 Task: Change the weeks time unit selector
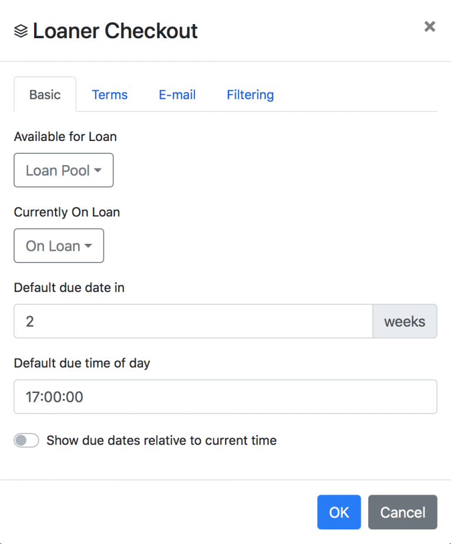point(405,321)
